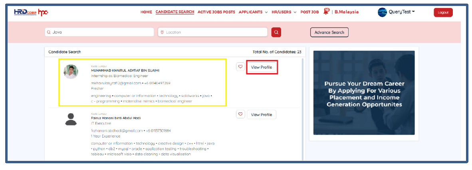Click candidate name Fairuz Hanani binti Abdul Hadi
The image size is (472, 170).
(116, 118)
